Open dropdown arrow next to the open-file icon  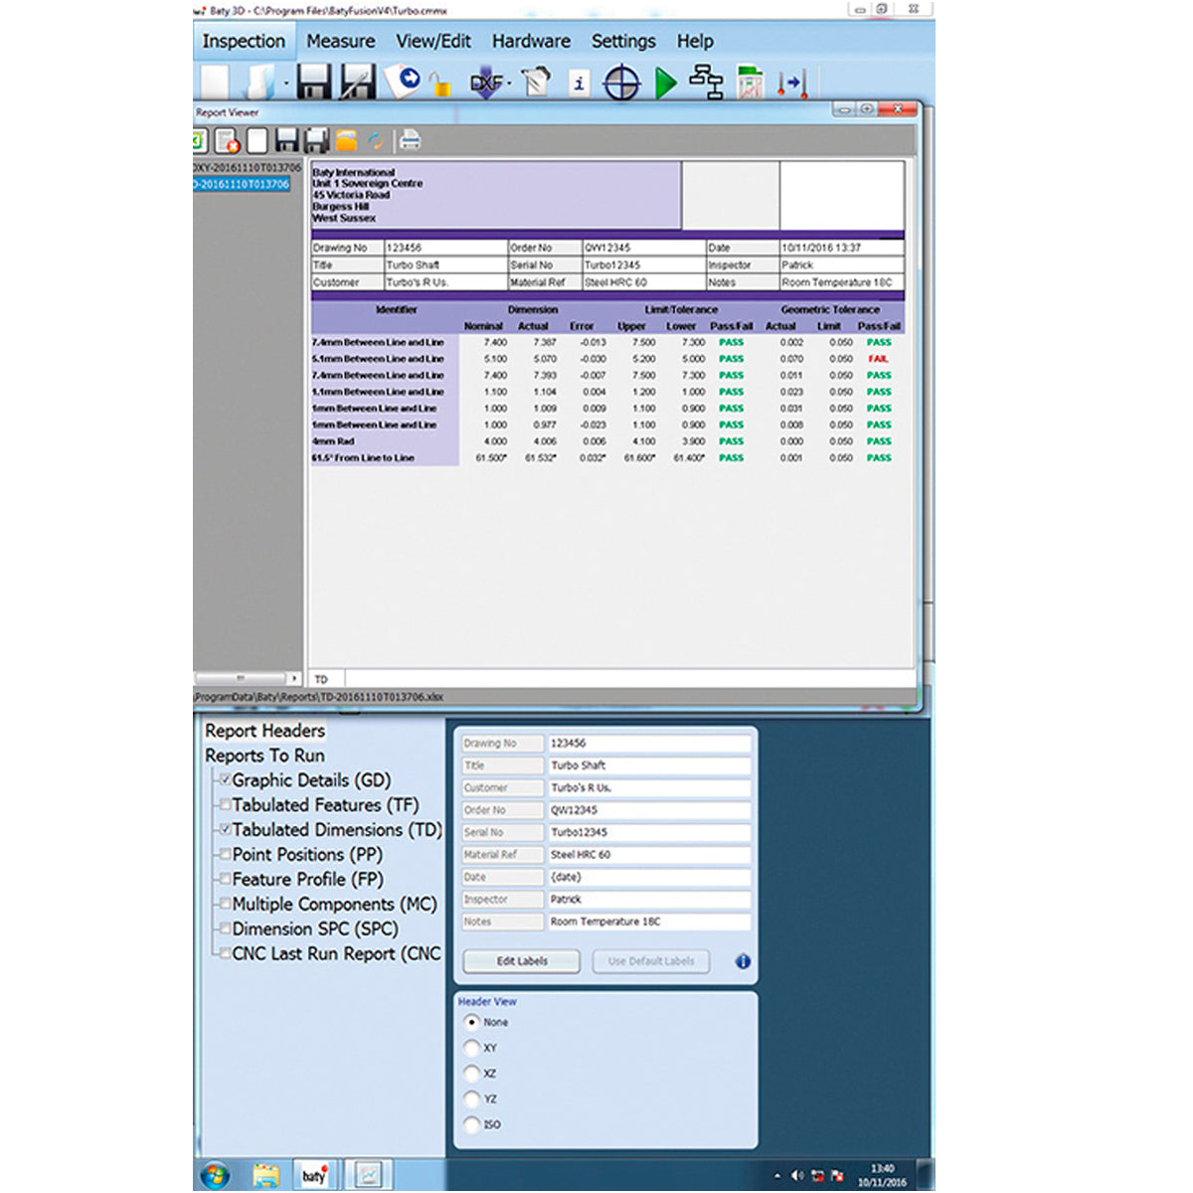pyautogui.click(x=286, y=85)
